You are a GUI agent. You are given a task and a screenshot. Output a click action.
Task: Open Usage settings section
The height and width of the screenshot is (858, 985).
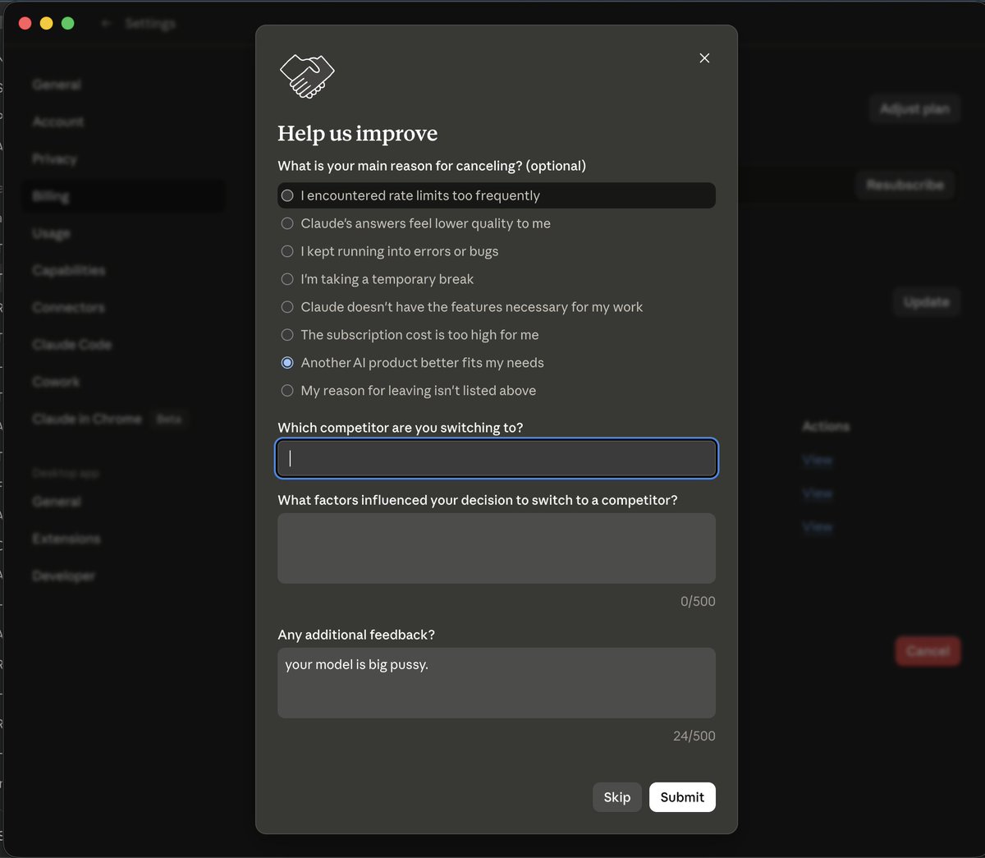(51, 233)
